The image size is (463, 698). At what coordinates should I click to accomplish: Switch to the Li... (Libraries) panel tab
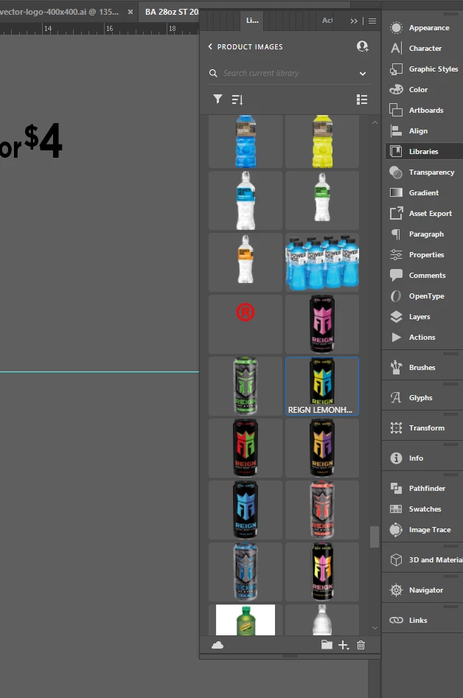(252, 21)
